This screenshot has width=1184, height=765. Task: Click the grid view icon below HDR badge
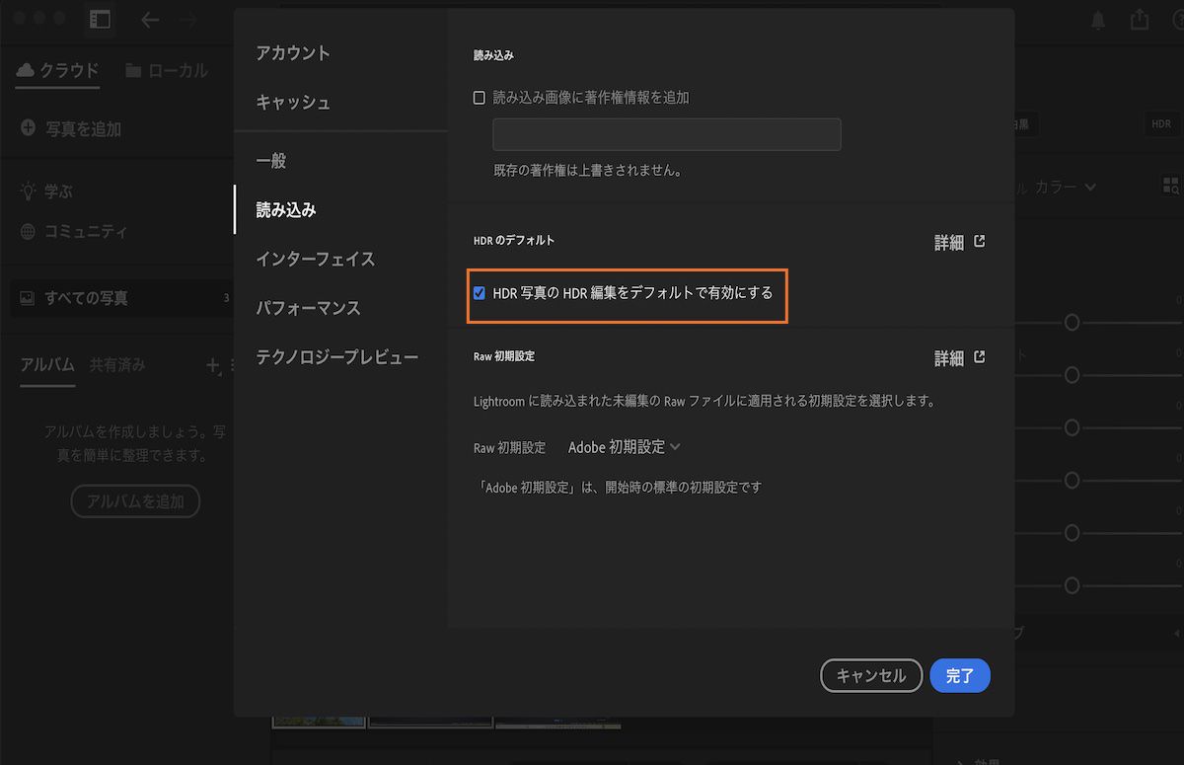point(1168,185)
